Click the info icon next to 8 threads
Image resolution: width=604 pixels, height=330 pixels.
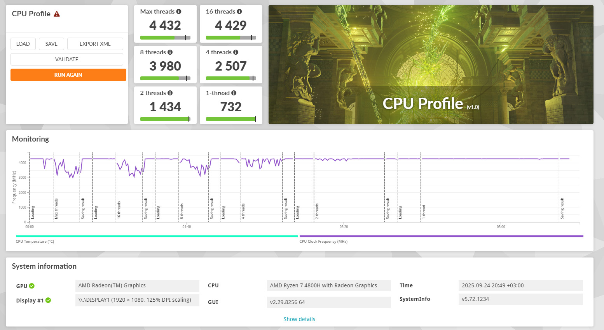click(170, 52)
